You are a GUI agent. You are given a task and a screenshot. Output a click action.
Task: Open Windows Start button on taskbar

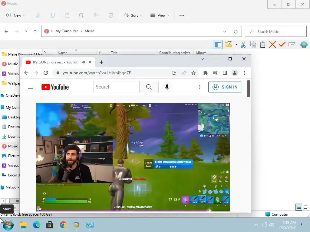coord(8,225)
